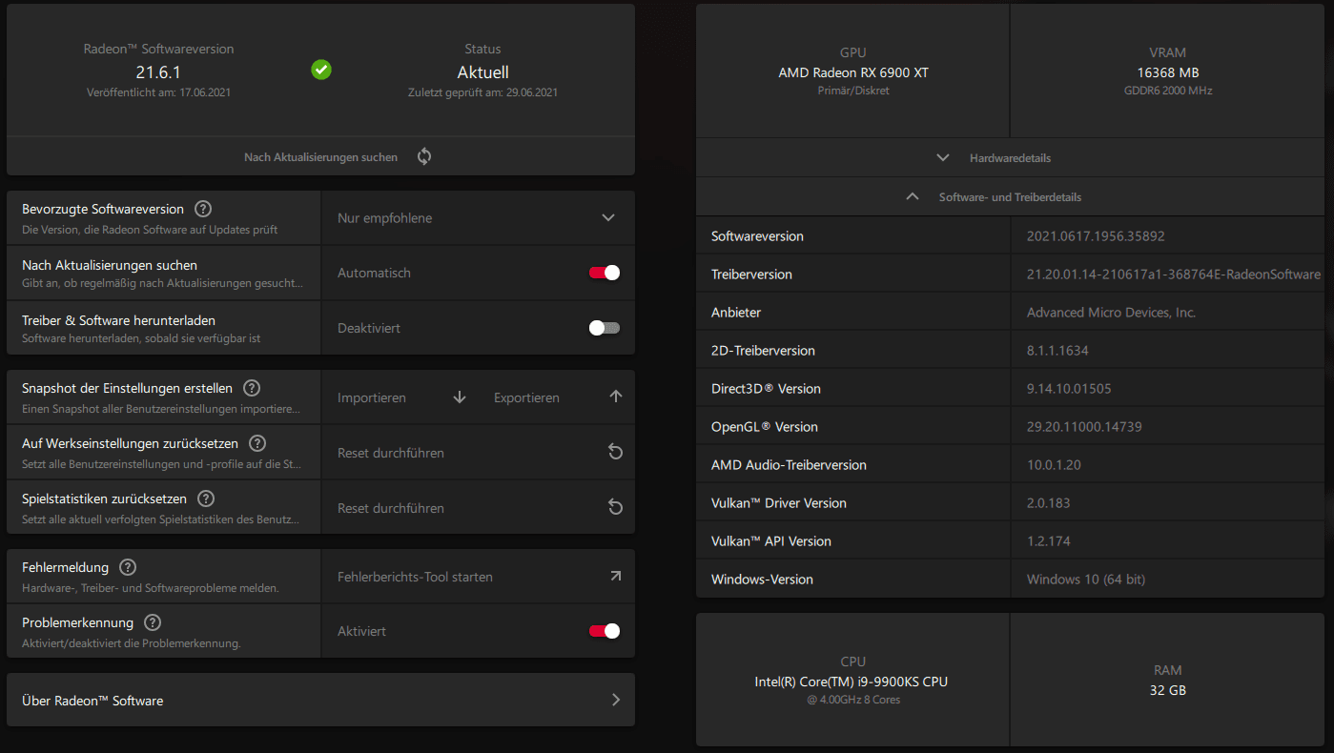Click the Primär/Diskret text
Screen dimensions: 1334x753
point(853,91)
